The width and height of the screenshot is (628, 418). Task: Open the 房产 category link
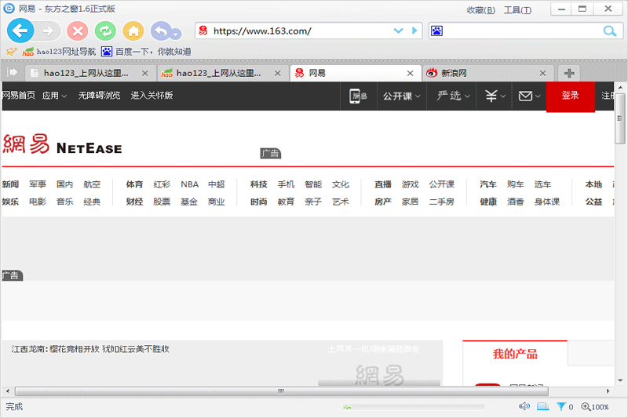point(383,202)
